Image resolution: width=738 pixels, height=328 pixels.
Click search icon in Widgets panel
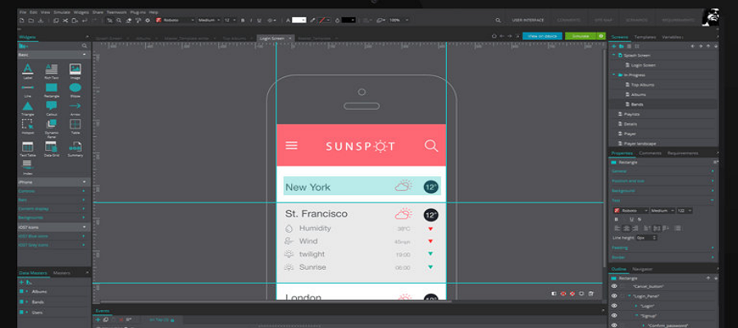(x=84, y=46)
